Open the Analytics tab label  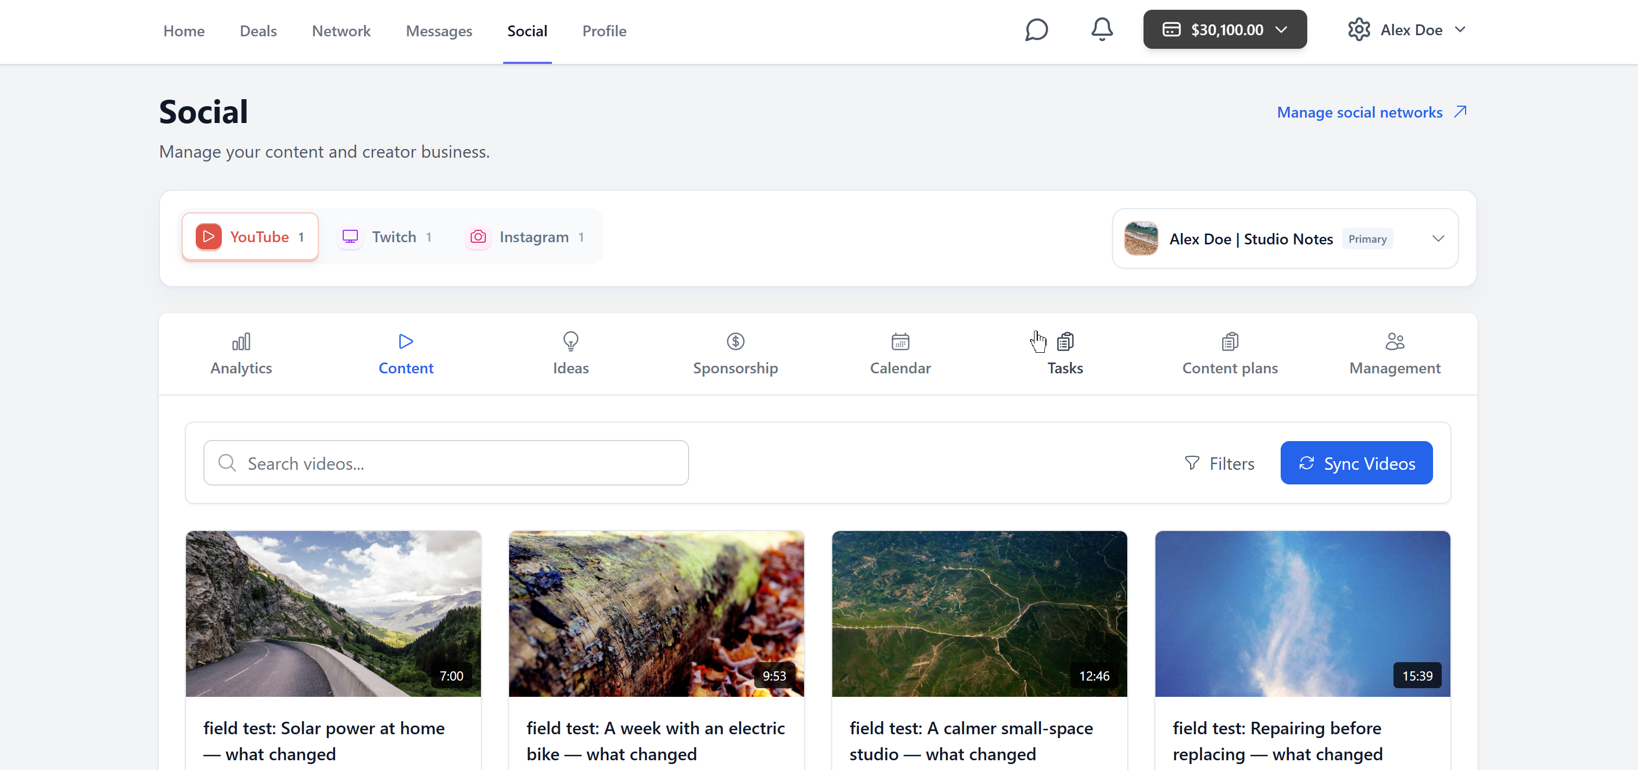pyautogui.click(x=241, y=368)
